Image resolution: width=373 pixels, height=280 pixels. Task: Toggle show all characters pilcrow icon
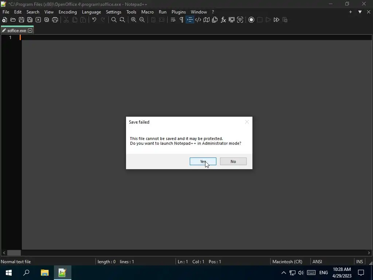(181, 20)
